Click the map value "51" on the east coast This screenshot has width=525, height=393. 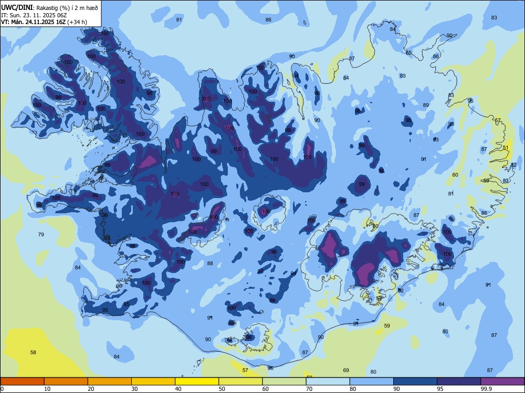(x=506, y=148)
